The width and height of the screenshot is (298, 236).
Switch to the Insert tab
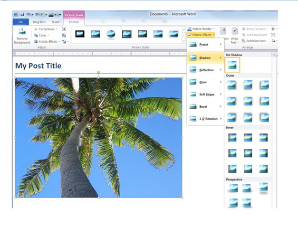[x=56, y=22]
